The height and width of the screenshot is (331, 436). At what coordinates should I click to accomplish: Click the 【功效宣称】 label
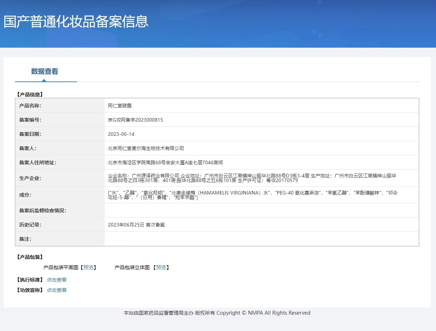30,290
